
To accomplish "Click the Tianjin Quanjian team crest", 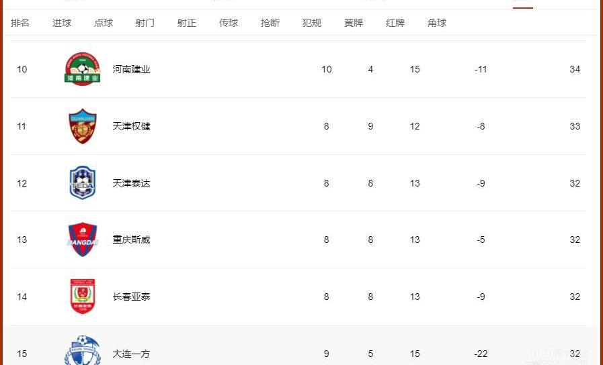I will pyautogui.click(x=82, y=126).
